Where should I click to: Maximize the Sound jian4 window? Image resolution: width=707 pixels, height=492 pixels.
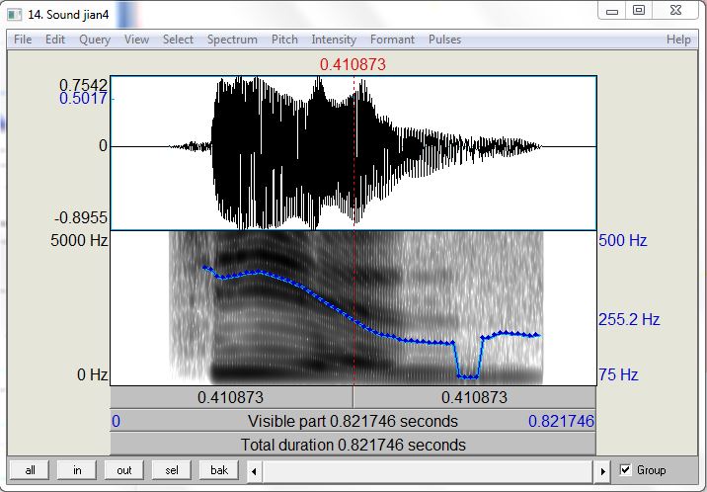[639, 10]
